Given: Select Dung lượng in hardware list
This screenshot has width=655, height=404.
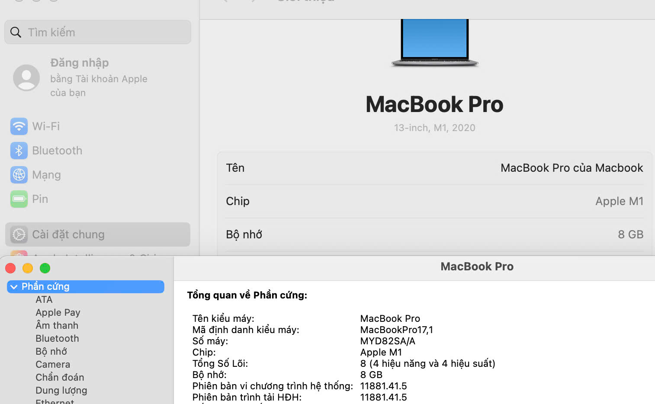Looking at the screenshot, I should [x=61, y=390].
